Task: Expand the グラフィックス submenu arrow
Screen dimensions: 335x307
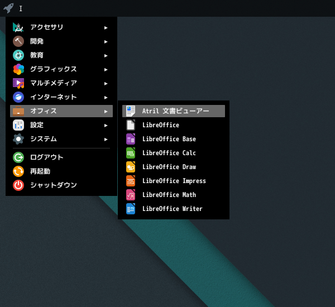Action: tap(106, 70)
